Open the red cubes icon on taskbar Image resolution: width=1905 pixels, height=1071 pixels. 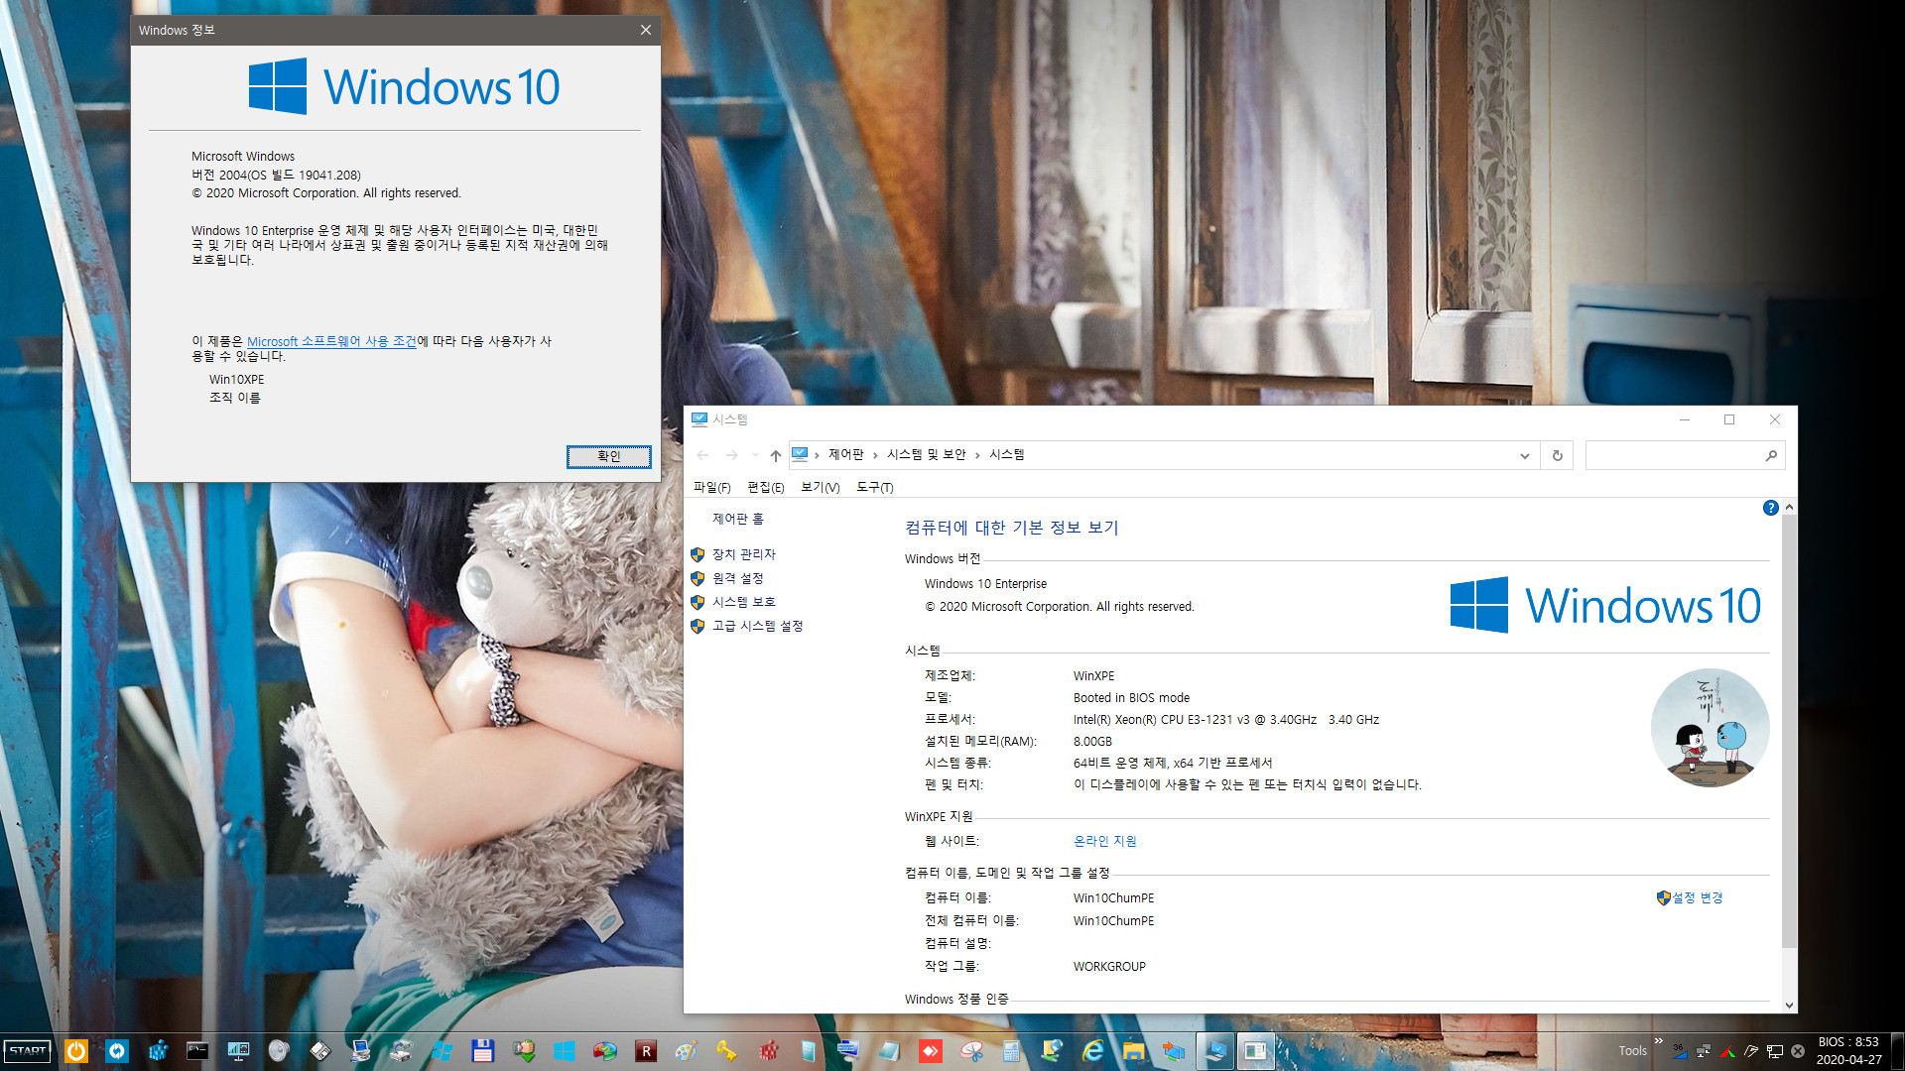pyautogui.click(x=767, y=1051)
